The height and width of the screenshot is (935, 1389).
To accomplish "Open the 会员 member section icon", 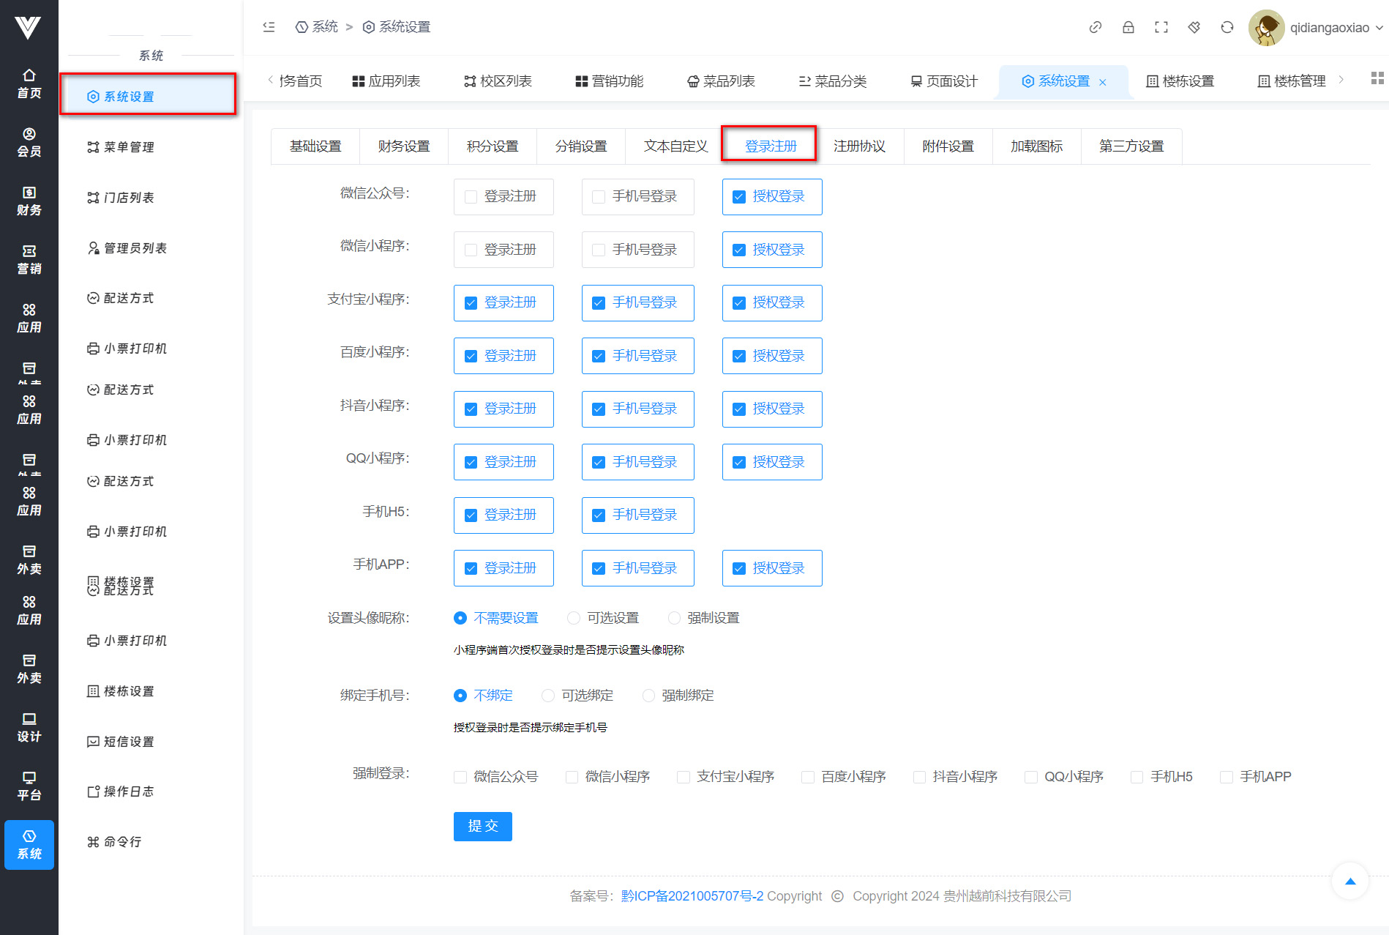I will 29,142.
